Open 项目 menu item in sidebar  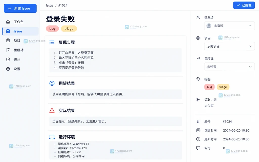point(21,40)
